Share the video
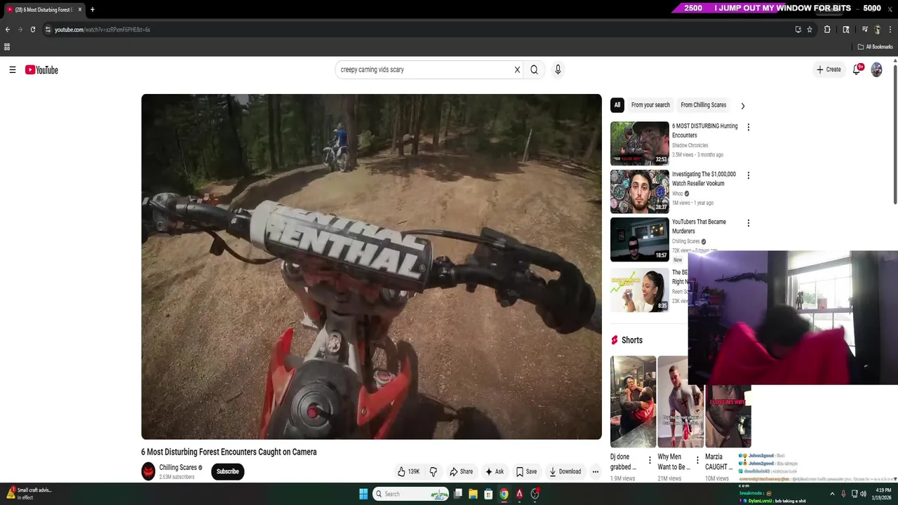Screen dimensions: 898x505 point(462,471)
